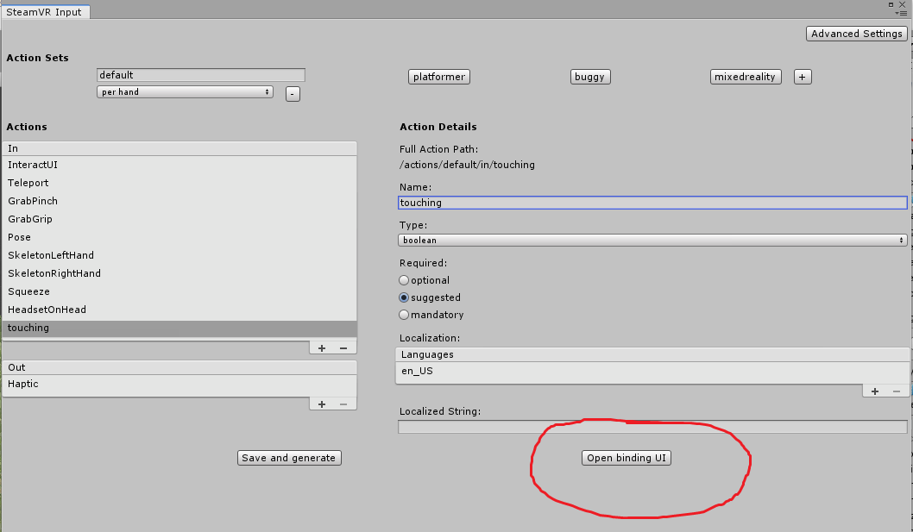Switch to the SteamVR Input tab

tap(45, 11)
